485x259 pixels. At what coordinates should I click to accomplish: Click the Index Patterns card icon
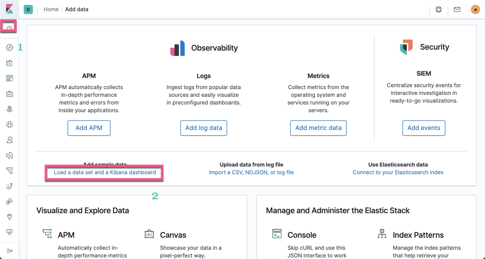point(382,233)
